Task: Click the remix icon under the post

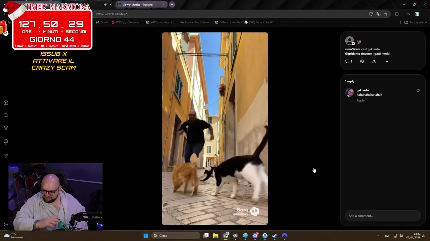Action: coord(362,62)
